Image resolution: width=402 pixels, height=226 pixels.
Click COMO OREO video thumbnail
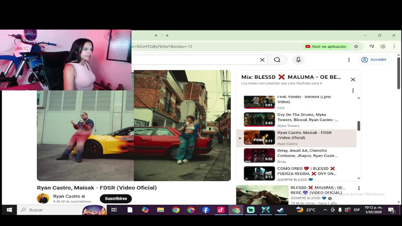259,173
